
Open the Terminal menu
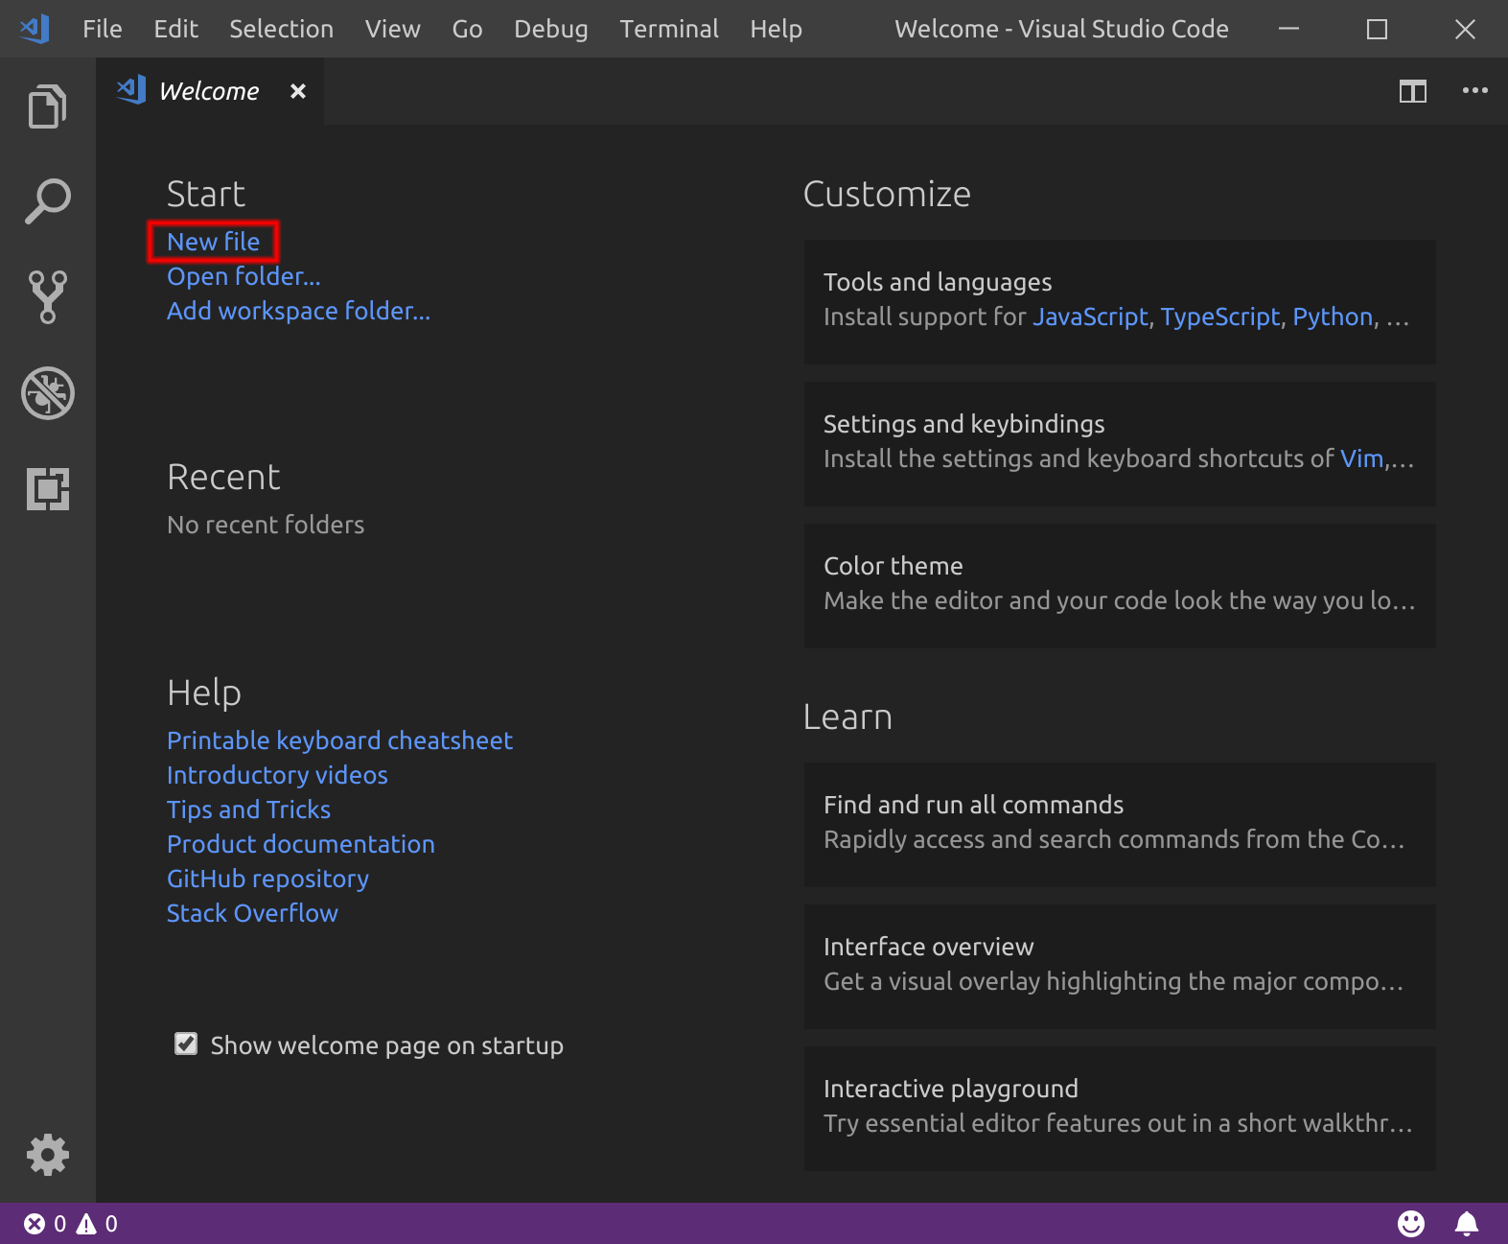coord(669,29)
